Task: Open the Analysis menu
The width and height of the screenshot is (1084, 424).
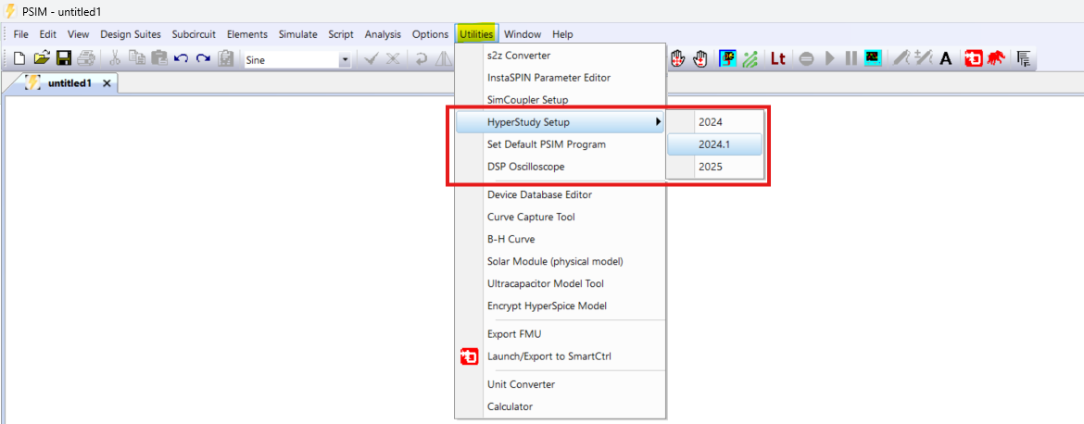Action: (383, 34)
